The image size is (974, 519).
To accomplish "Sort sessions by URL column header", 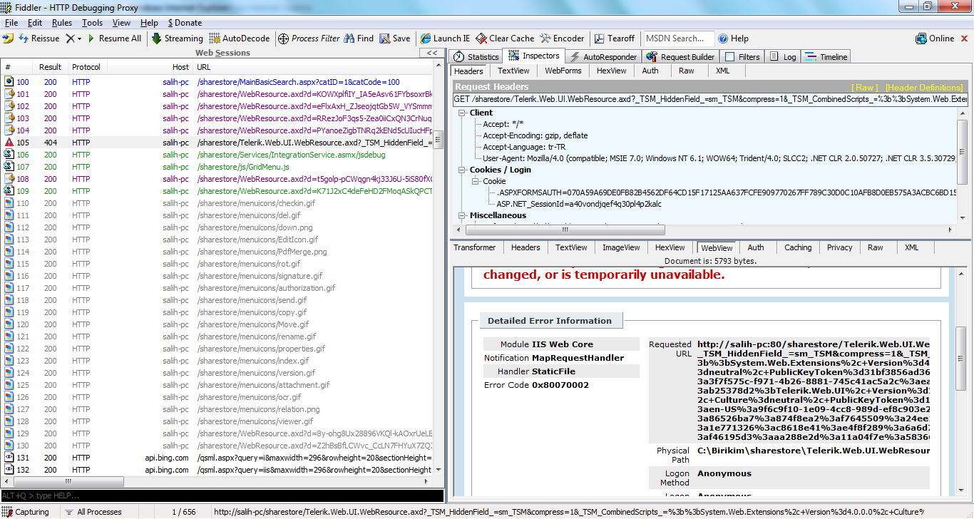I will coord(313,67).
